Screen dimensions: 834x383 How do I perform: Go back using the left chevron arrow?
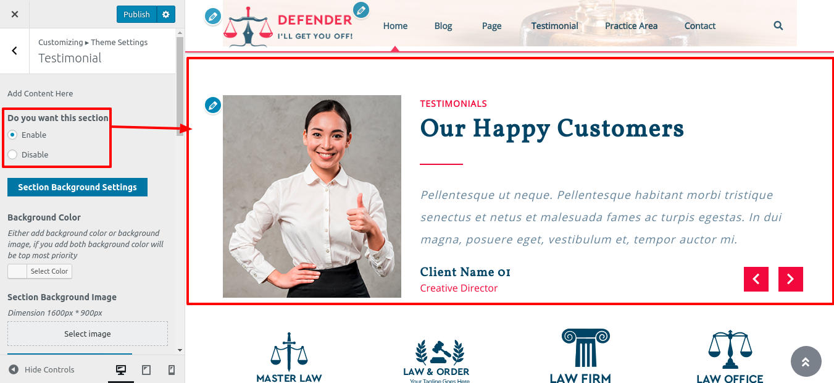[15, 51]
